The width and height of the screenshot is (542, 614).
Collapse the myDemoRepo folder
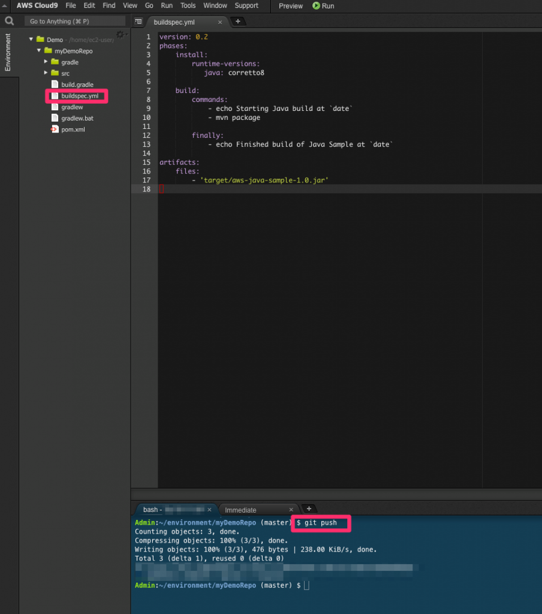pos(39,50)
